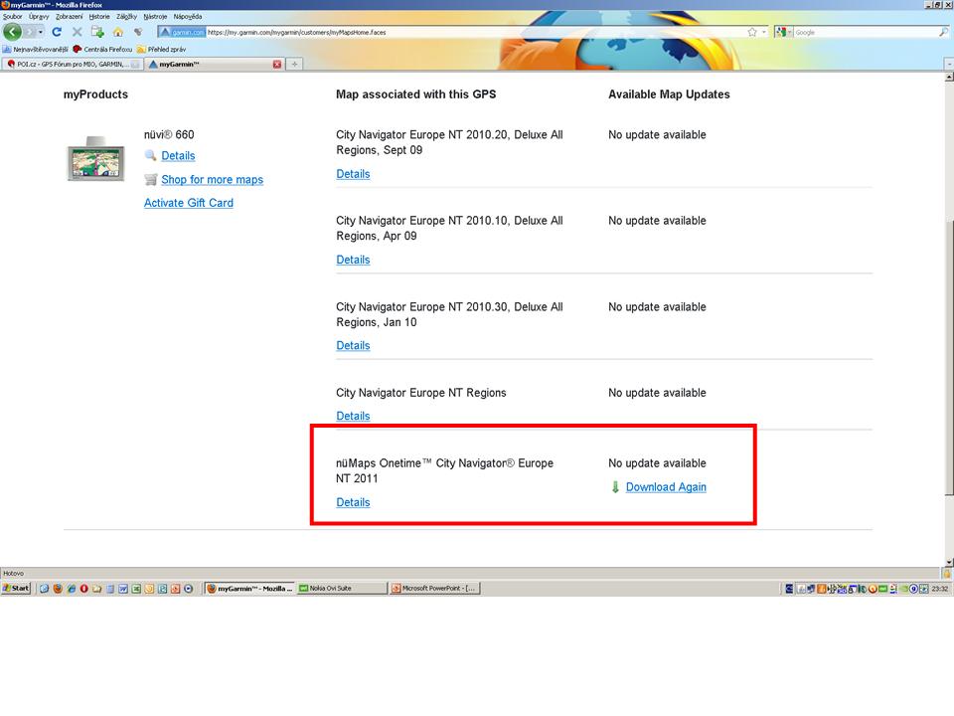Click the Activate Gift Card link
Image resolution: width=954 pixels, height=716 pixels.
coord(188,203)
